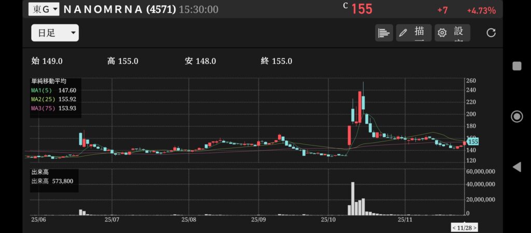Open the 日足 timeframe dropdown

pos(54,33)
